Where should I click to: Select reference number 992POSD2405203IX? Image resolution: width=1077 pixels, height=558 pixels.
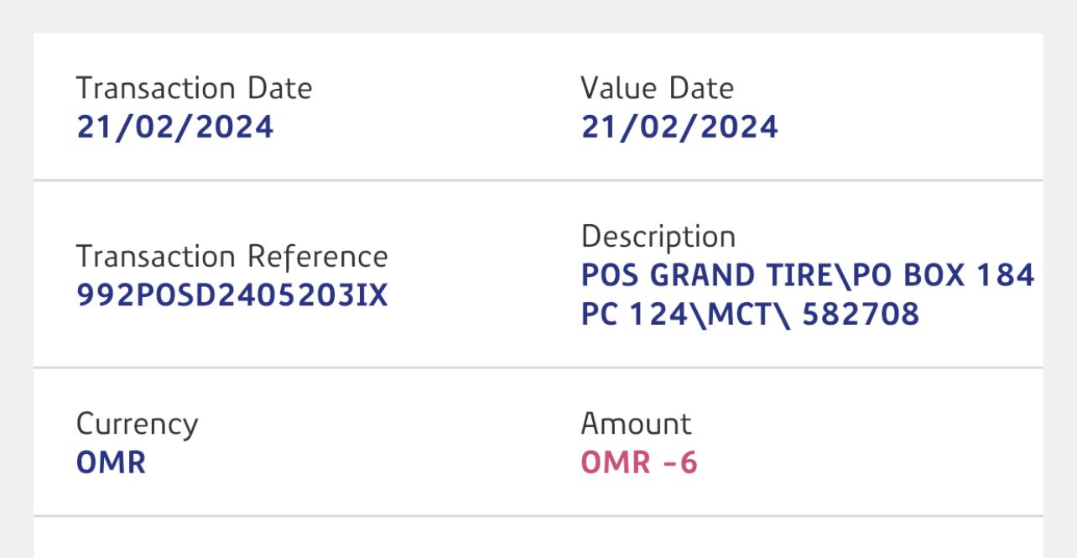232,295
